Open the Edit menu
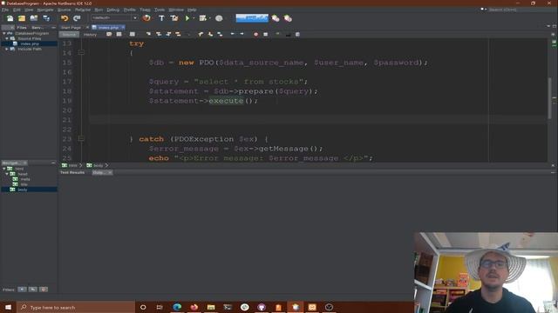Viewport: 558px width, 313px height. tap(17, 10)
